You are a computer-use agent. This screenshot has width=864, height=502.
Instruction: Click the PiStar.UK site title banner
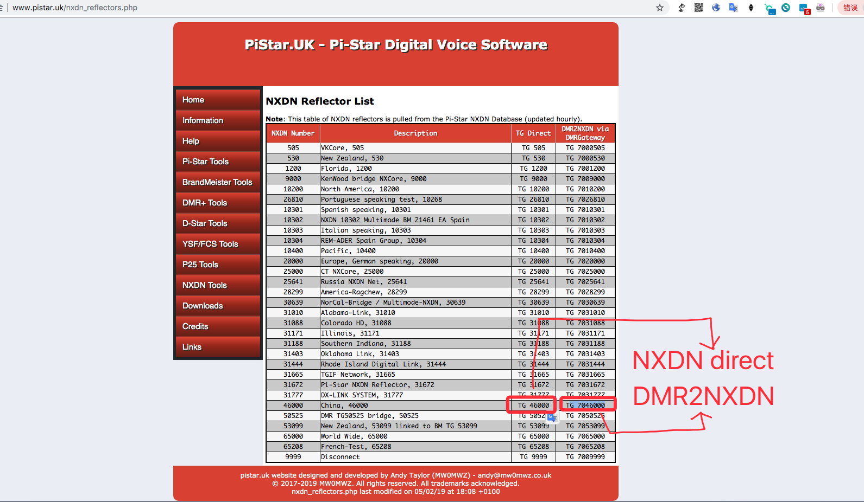396,44
